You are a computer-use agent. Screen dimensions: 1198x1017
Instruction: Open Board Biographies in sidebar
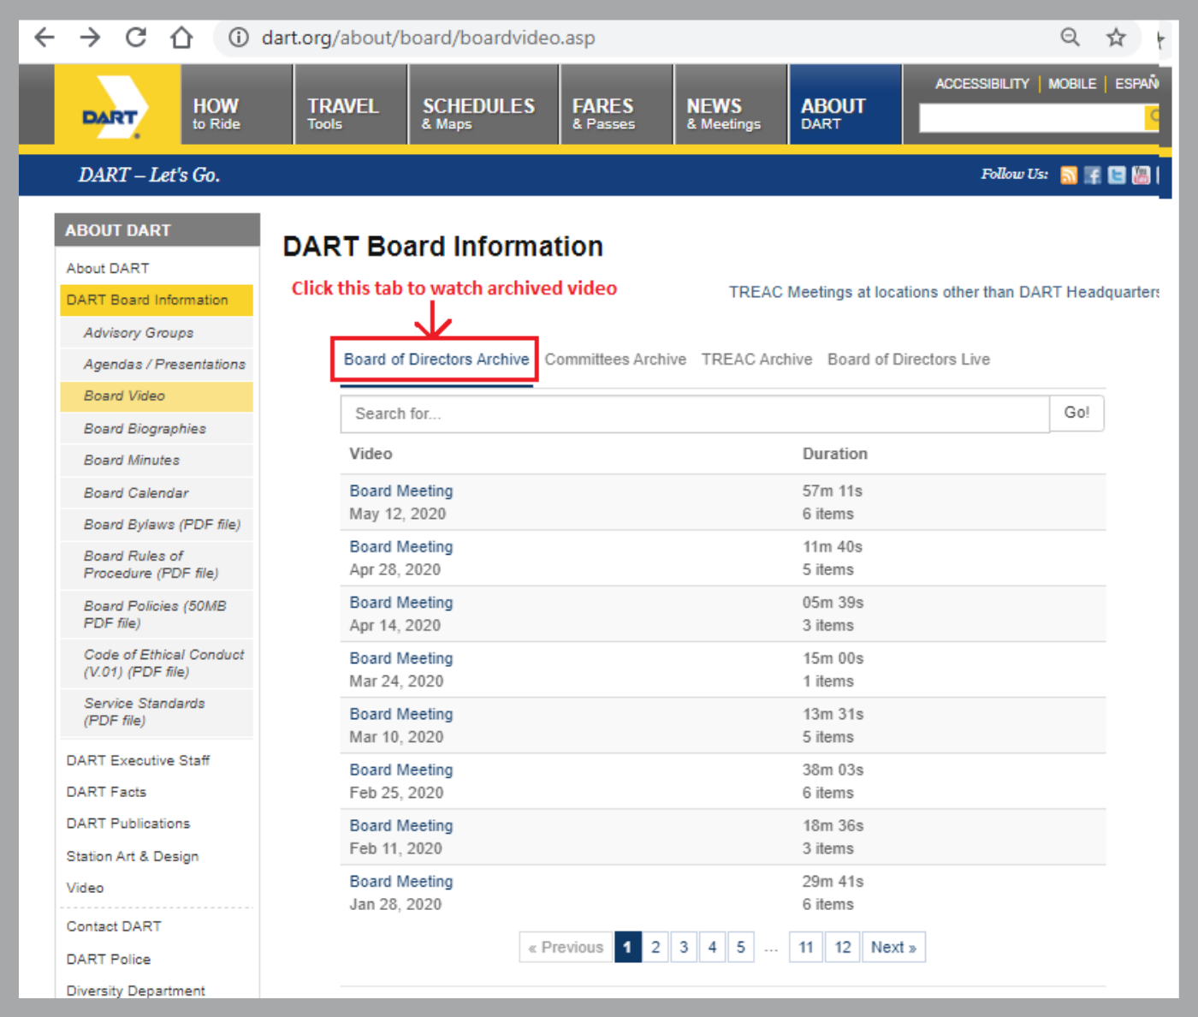145,429
